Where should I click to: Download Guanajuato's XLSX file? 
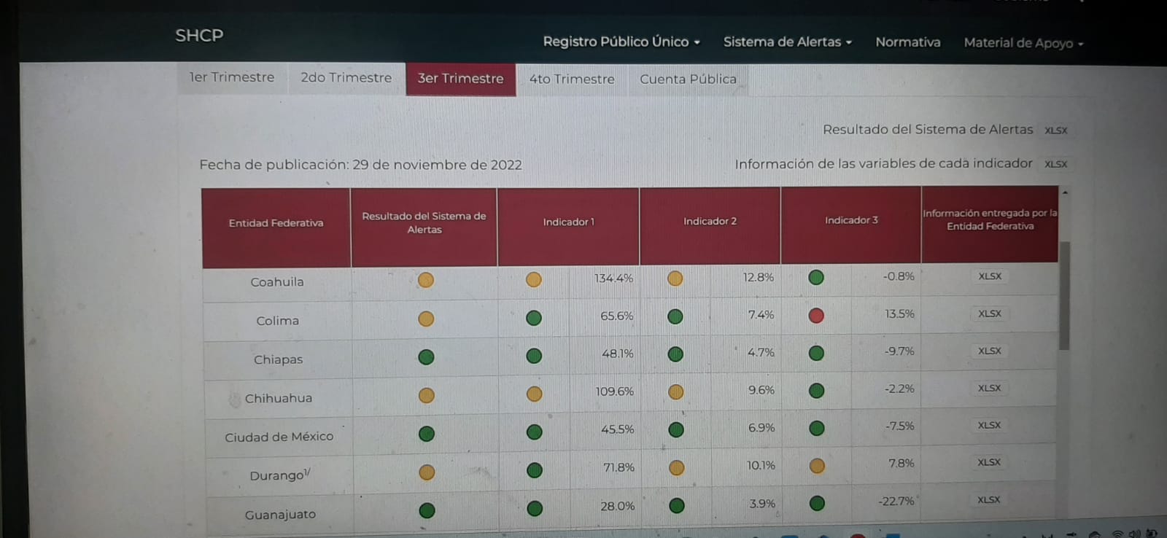pos(988,499)
